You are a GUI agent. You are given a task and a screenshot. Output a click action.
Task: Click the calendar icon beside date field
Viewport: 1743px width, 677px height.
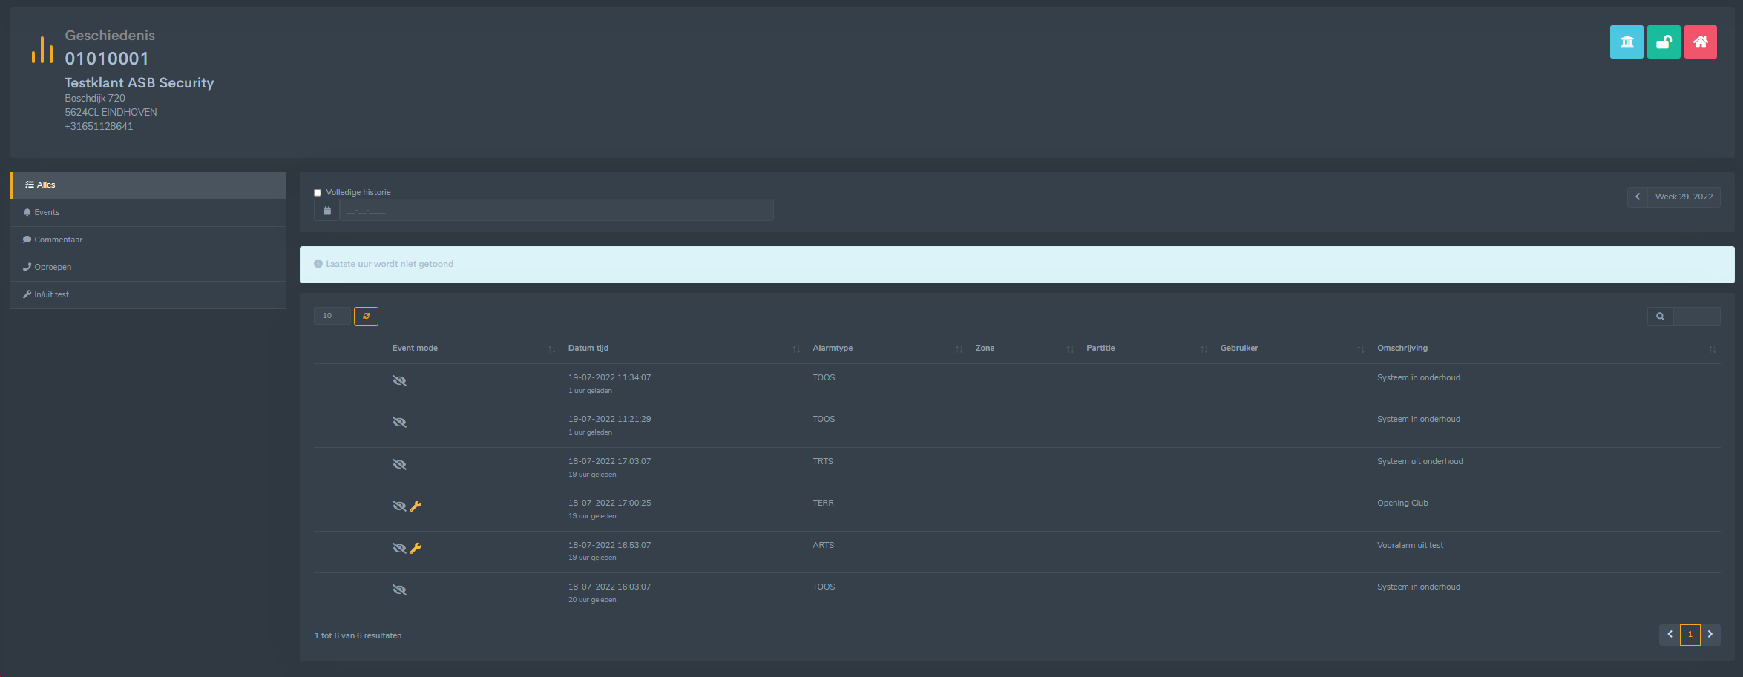[326, 211]
